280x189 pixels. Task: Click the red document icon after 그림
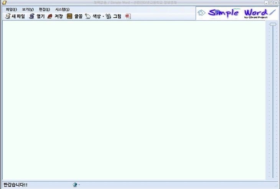pyautogui.click(x=128, y=16)
